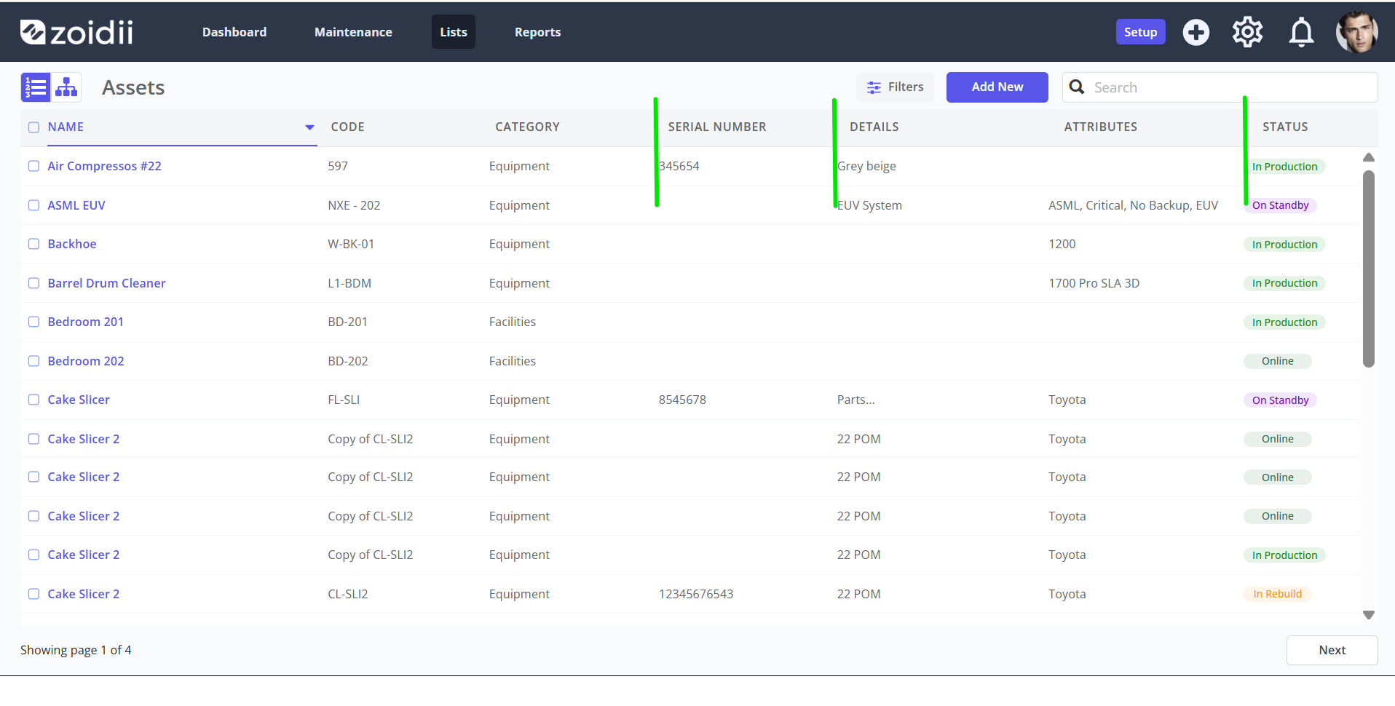The image size is (1395, 706).
Task: Switch to the hierarchy tree view icon
Action: pos(66,87)
